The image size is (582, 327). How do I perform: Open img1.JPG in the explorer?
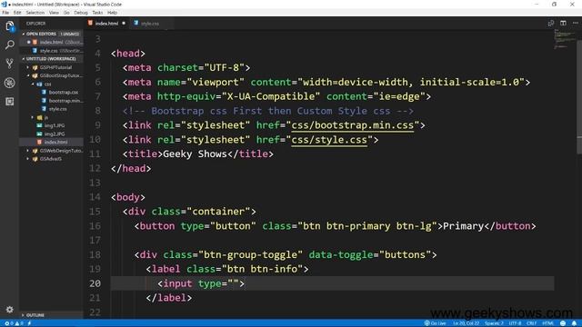(55, 125)
